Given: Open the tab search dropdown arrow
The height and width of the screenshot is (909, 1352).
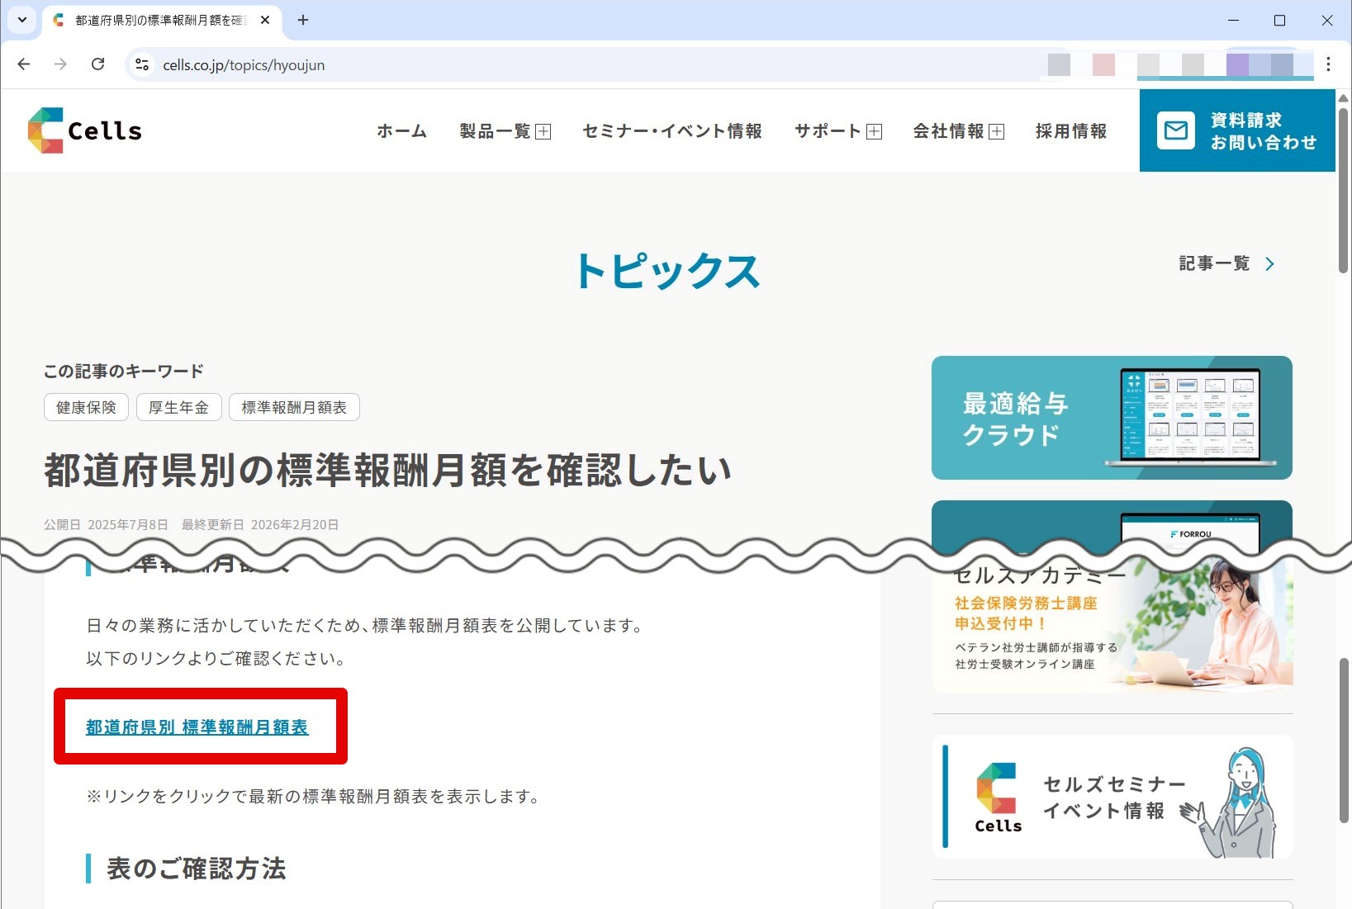Looking at the screenshot, I should pos(22,20).
